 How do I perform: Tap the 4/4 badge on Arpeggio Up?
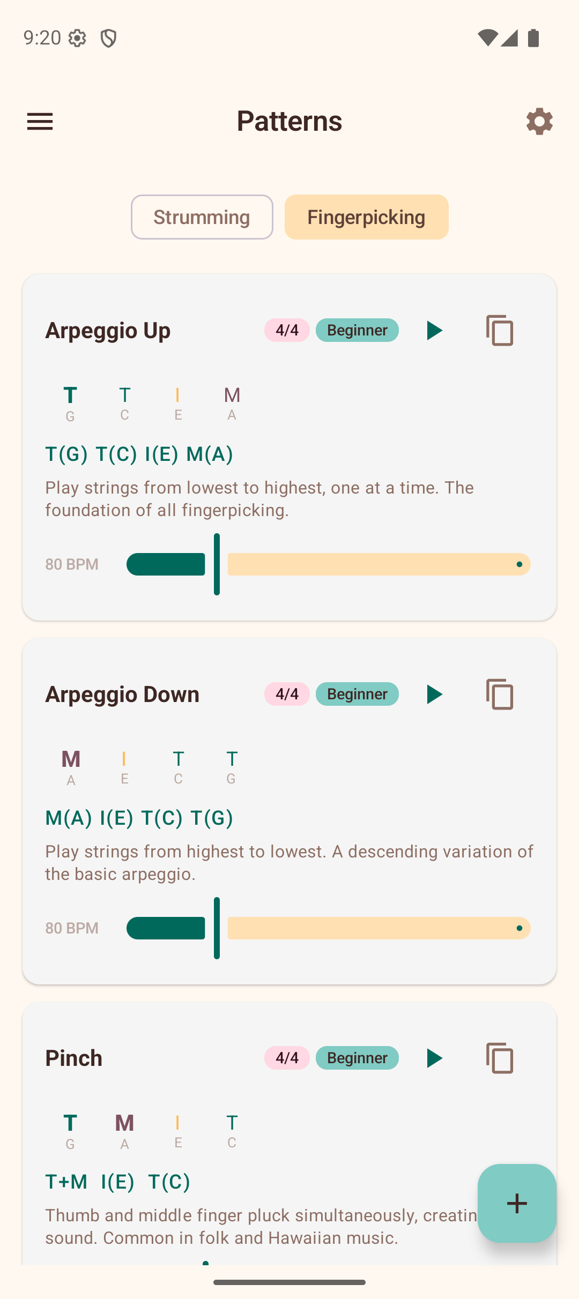coord(287,330)
